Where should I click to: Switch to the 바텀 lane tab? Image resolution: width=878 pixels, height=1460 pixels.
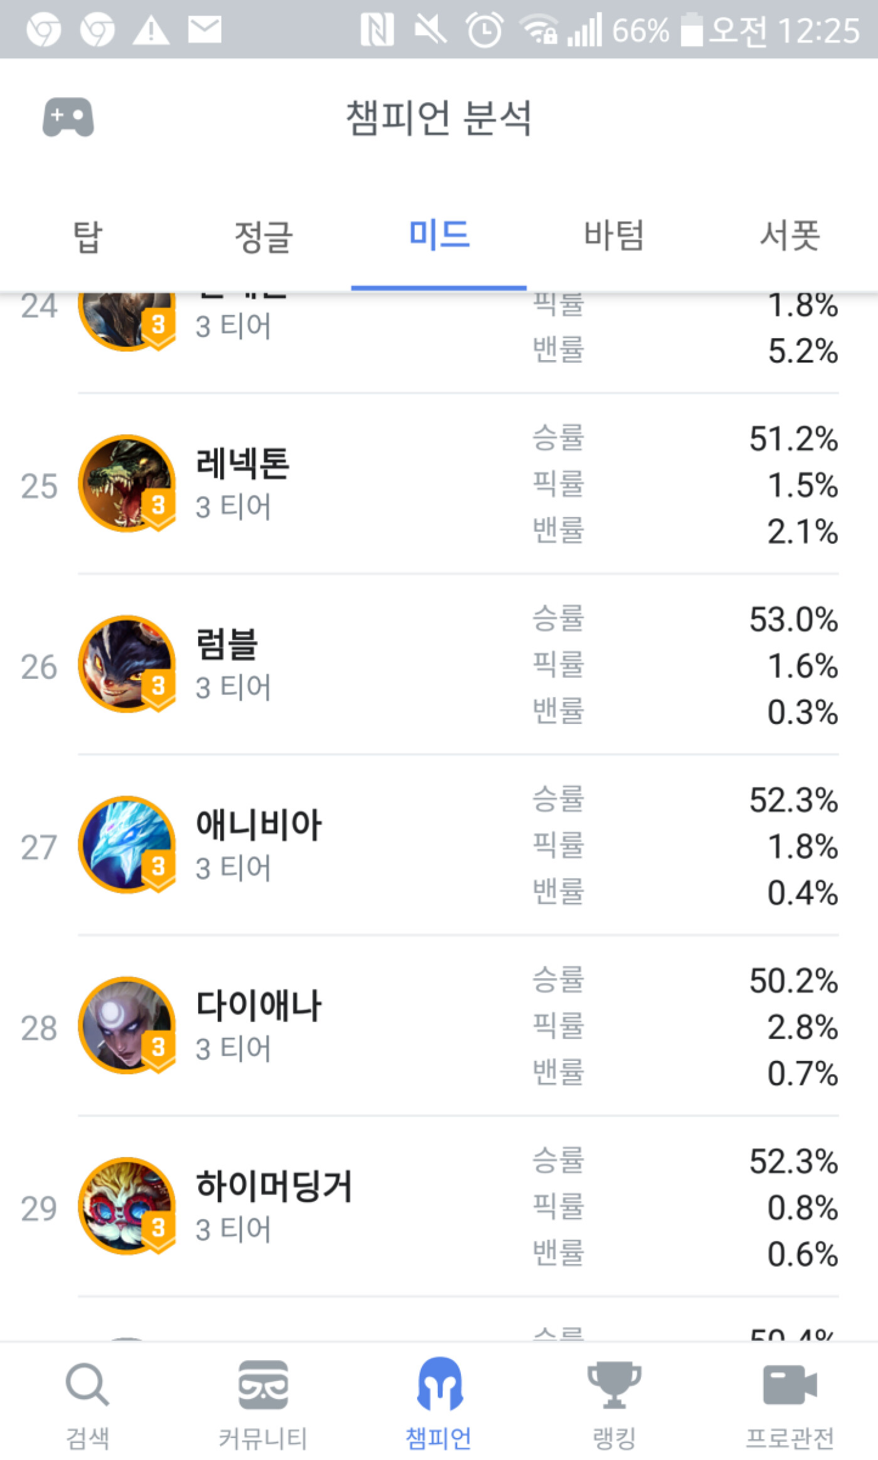tap(614, 236)
